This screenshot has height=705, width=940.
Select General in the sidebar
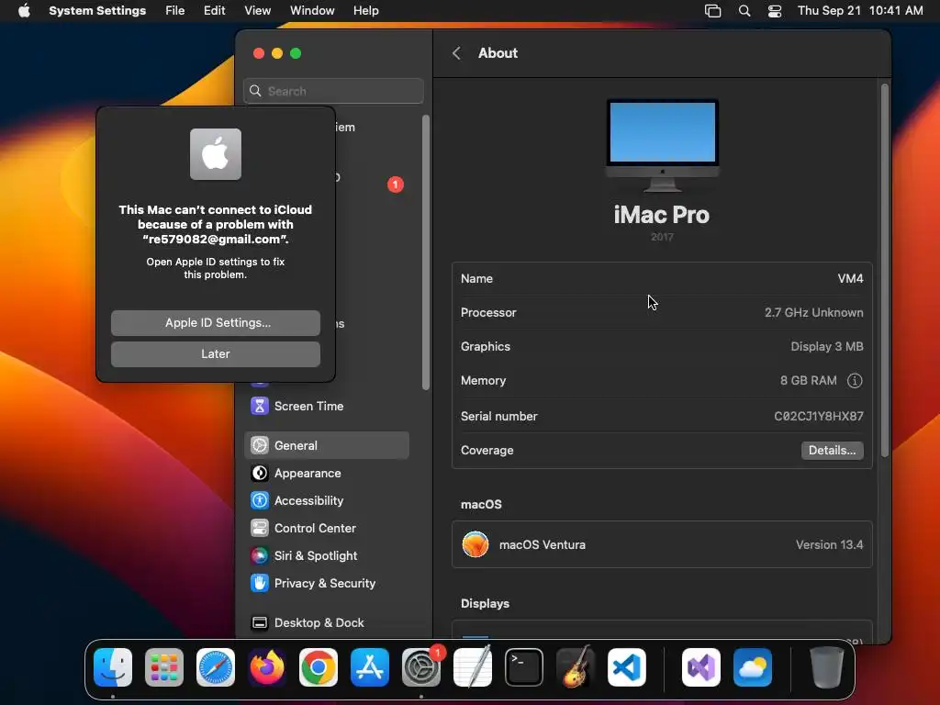click(327, 445)
